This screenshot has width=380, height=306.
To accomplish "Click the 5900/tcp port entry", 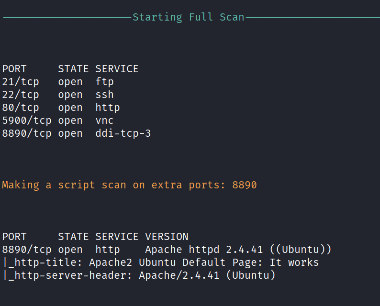I will (x=27, y=120).
